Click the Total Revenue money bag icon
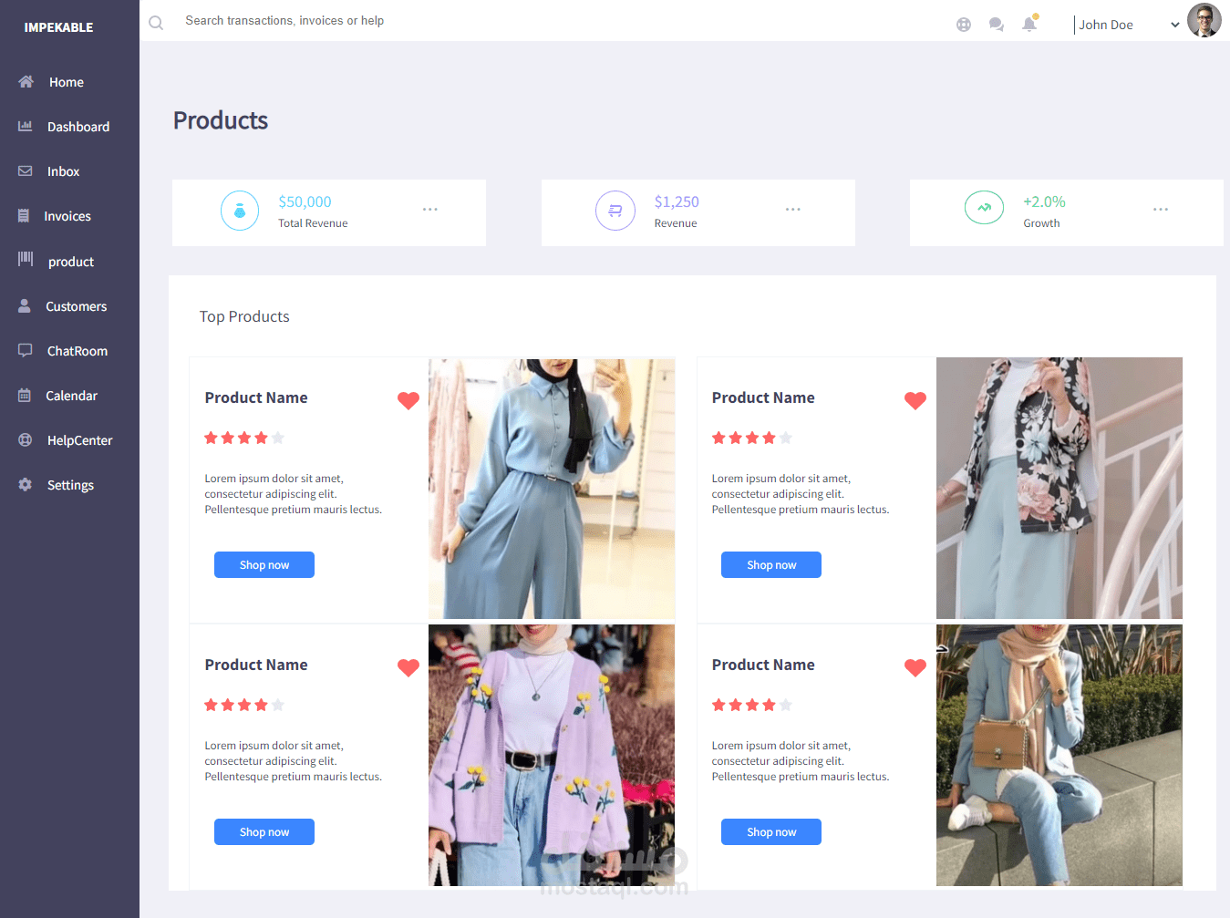The width and height of the screenshot is (1230, 918). [240, 211]
